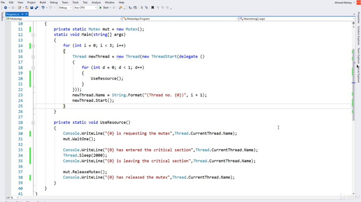This screenshot has width=361, height=202.
Task: Open the Main(string[] args) member dropdown
Action: pos(296,19)
